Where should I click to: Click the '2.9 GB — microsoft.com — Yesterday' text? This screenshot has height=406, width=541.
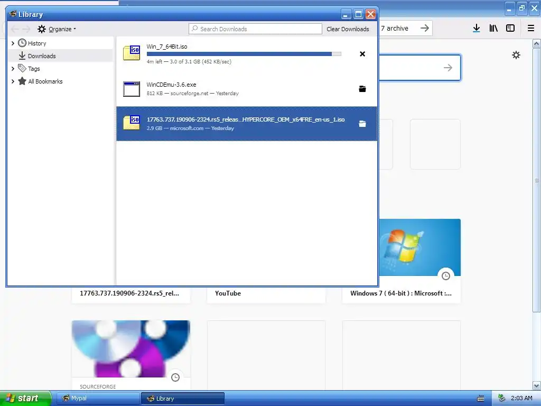pos(190,128)
